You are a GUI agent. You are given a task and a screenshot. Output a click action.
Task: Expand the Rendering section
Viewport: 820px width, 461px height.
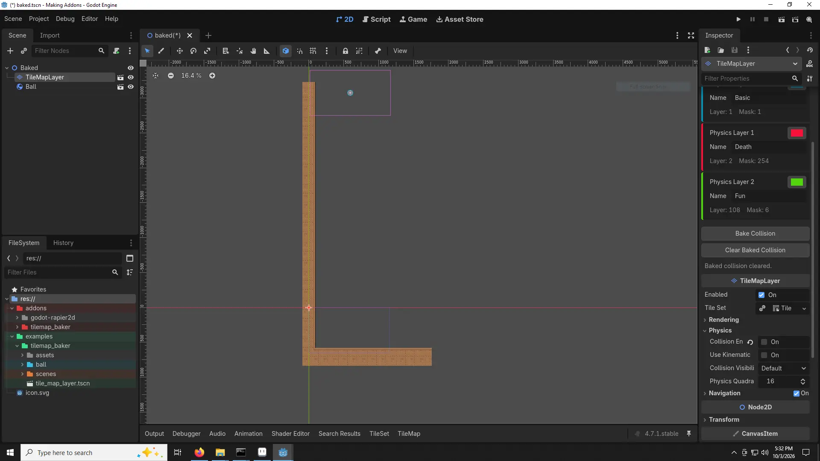coord(723,320)
